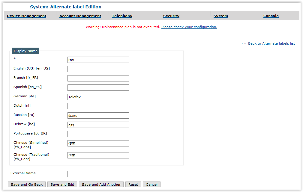The height and width of the screenshot is (192, 303).
Task: Click the 'Portuguese [pt_BR]' label
Action: (x=30, y=133)
